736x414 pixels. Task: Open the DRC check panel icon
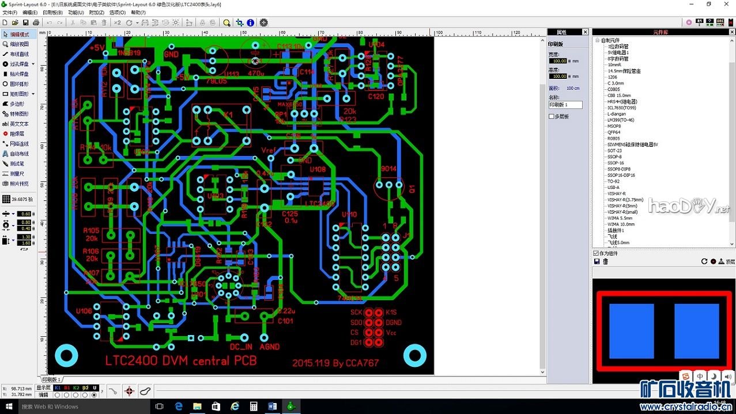click(x=720, y=22)
